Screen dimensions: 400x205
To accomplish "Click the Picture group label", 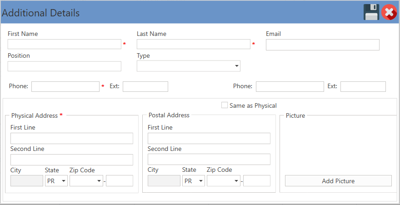I will tap(295, 115).
